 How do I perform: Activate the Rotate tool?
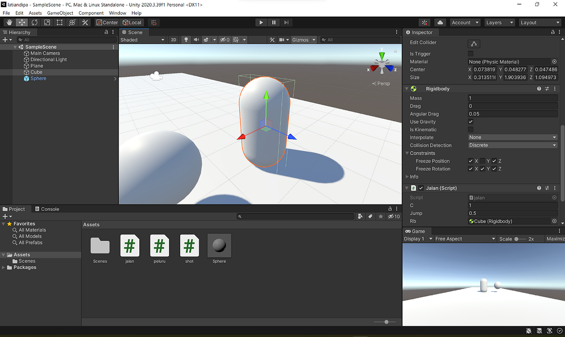click(x=34, y=22)
